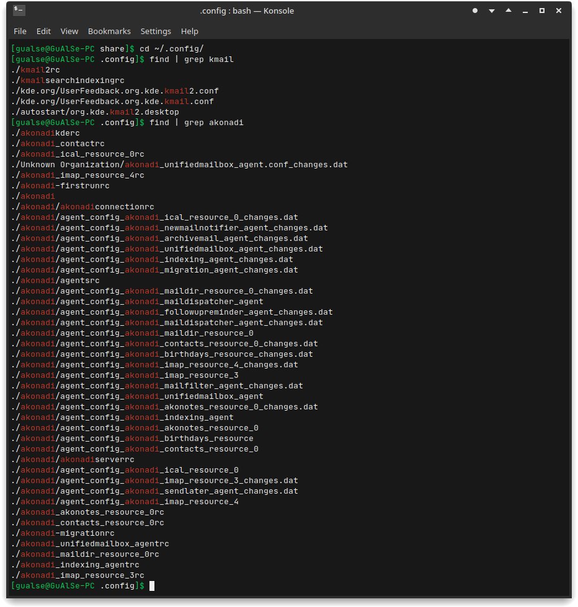Screen dimensions: 578x607
Task: Click the akonadiconnectionrc line
Action: pos(82,207)
